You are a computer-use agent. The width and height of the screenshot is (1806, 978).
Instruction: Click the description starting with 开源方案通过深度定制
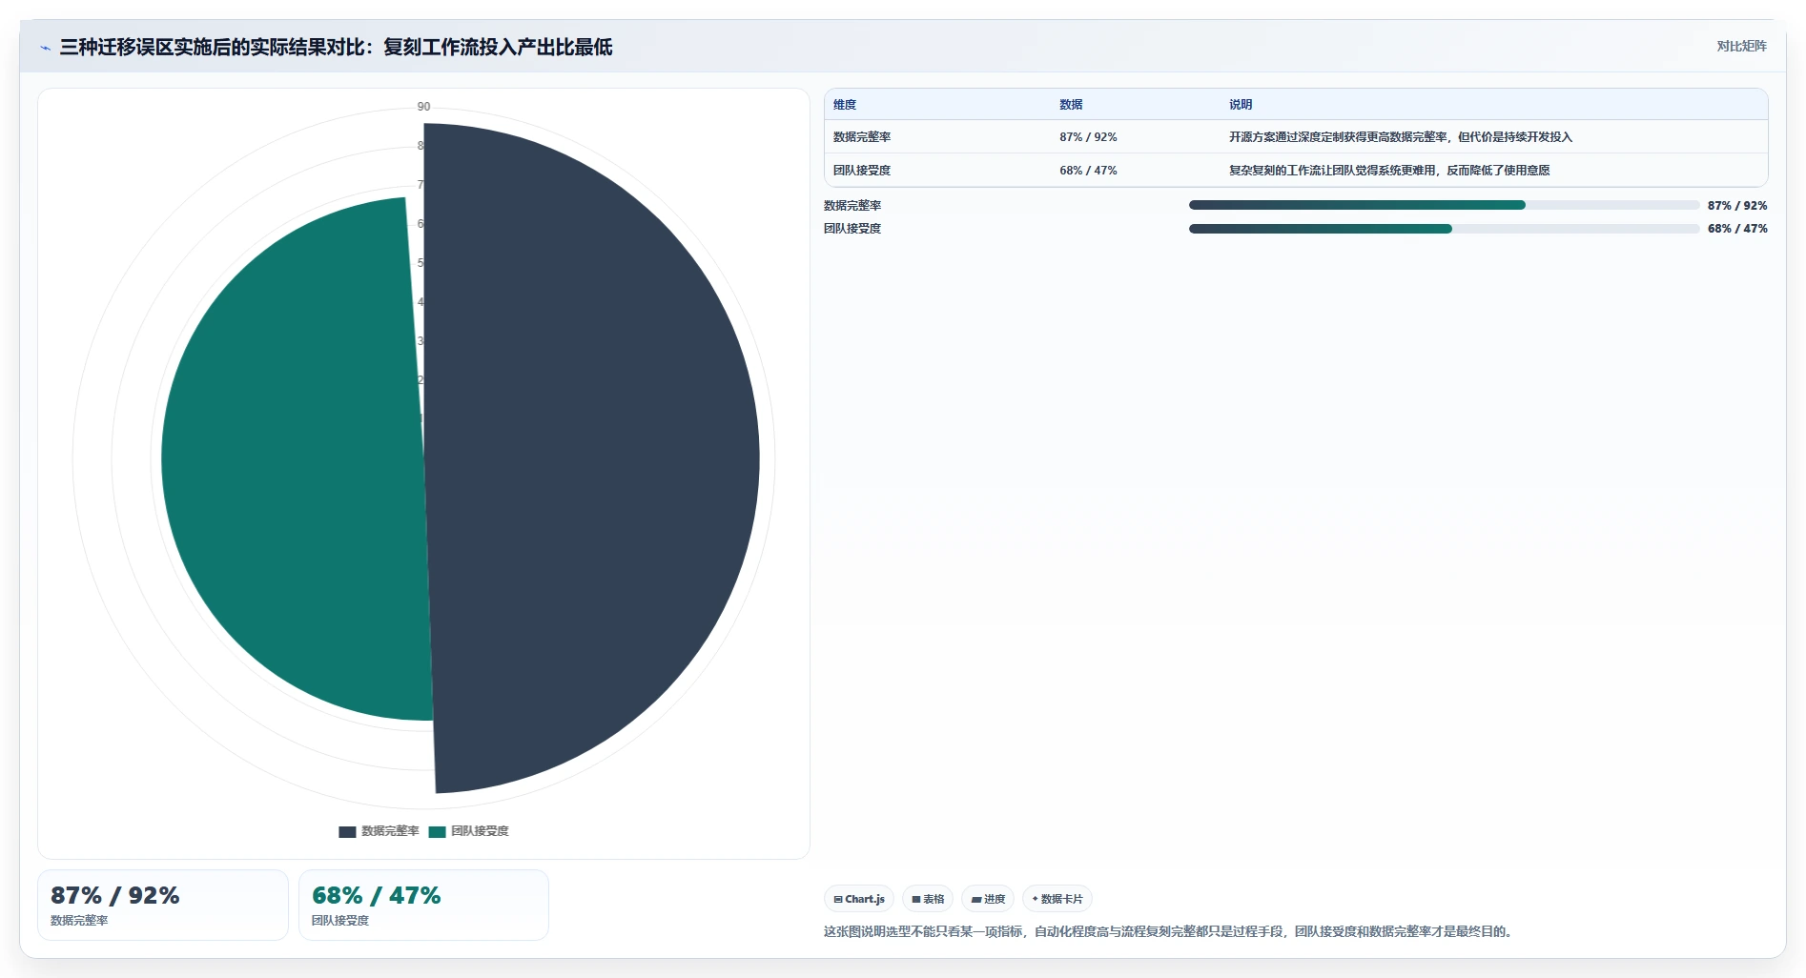[x=1401, y=137]
